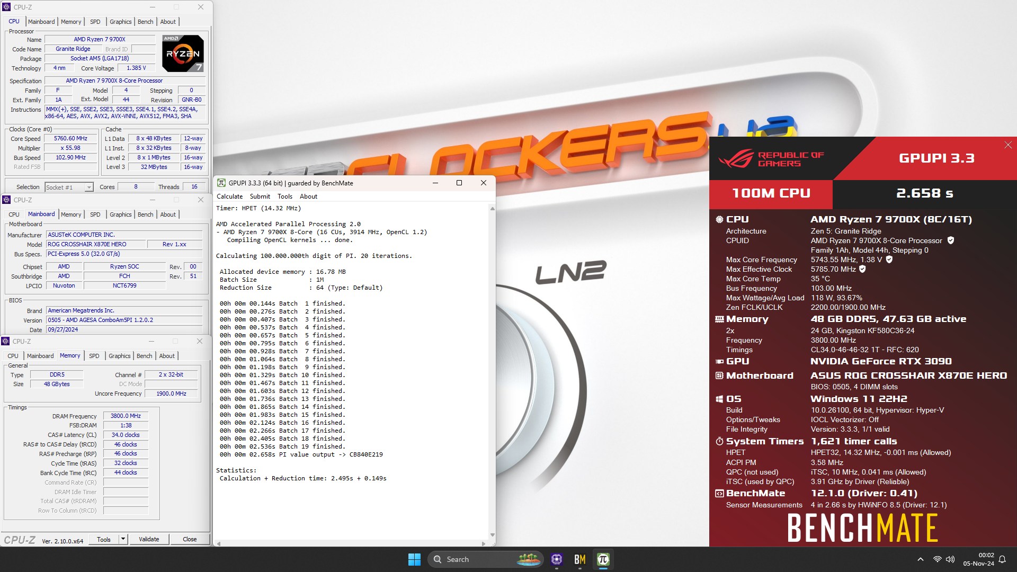Open the CPU-Z taskbar icon
Screen dimensions: 1017x572
pos(556,559)
